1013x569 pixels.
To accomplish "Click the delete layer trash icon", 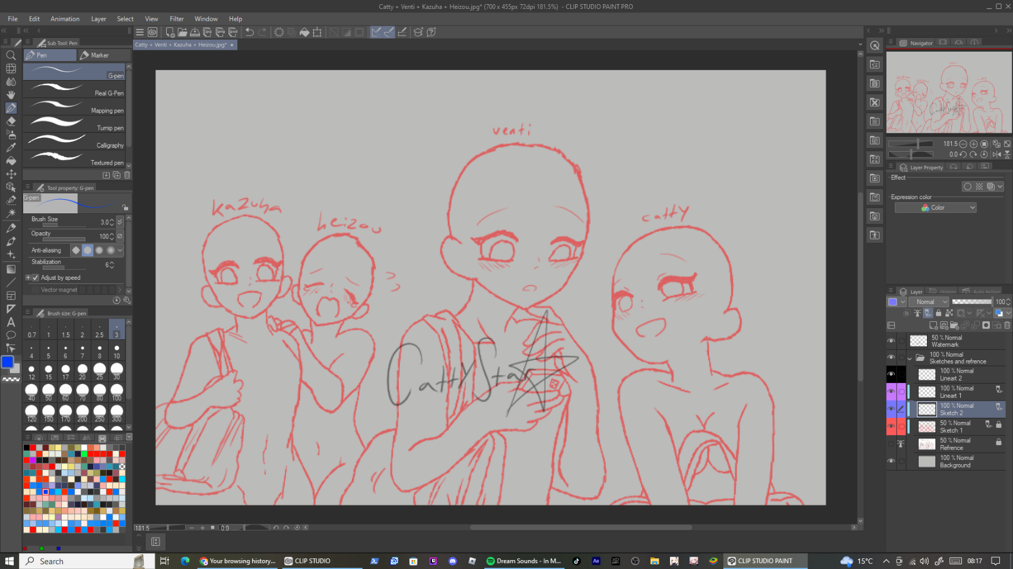I will click(1007, 325).
